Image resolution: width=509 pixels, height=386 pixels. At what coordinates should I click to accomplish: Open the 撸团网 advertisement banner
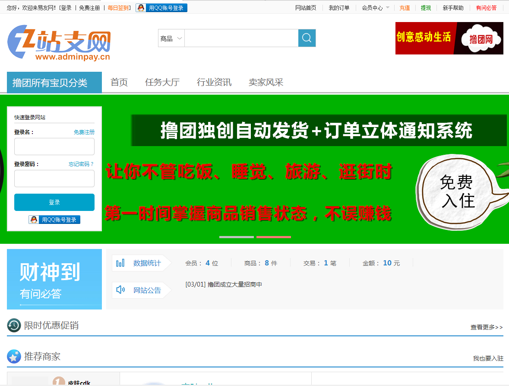pos(449,38)
